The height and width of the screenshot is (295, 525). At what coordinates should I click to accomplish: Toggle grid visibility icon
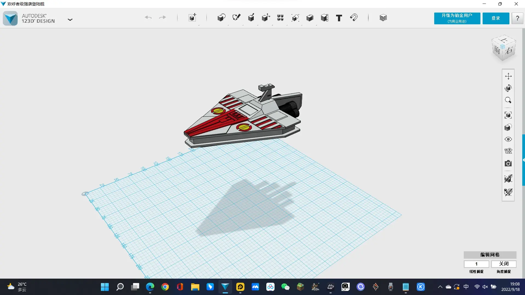point(508,151)
